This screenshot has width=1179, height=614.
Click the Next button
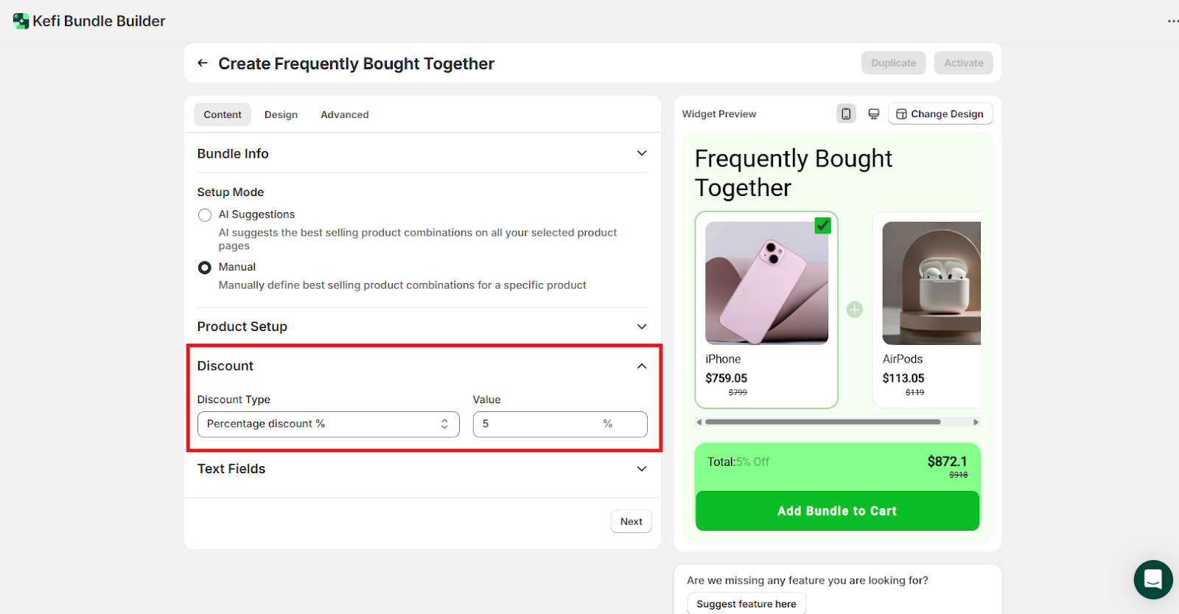click(x=631, y=521)
